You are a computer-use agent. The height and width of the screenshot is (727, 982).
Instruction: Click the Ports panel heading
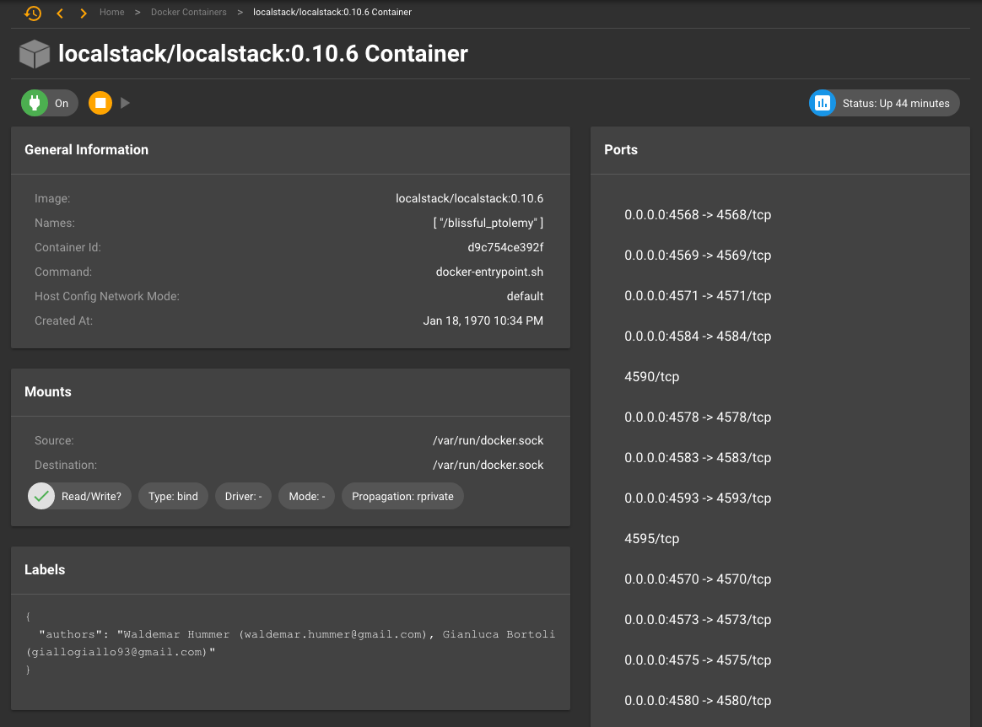tap(621, 149)
